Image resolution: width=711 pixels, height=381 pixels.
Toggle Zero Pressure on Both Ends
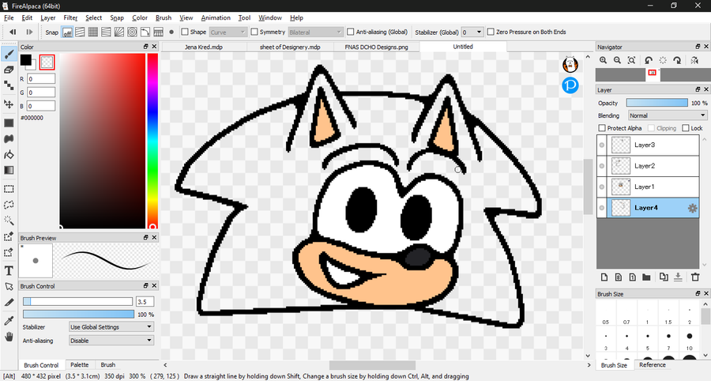pyautogui.click(x=491, y=32)
